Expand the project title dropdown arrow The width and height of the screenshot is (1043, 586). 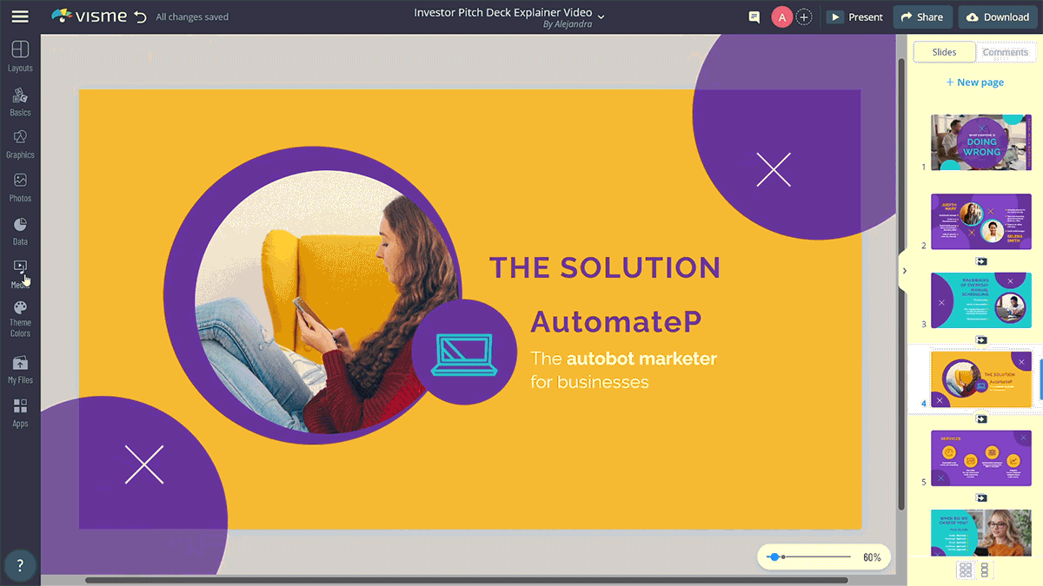tap(601, 16)
